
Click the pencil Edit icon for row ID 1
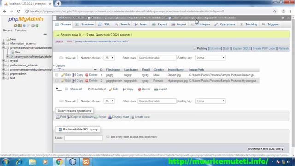[63, 75]
